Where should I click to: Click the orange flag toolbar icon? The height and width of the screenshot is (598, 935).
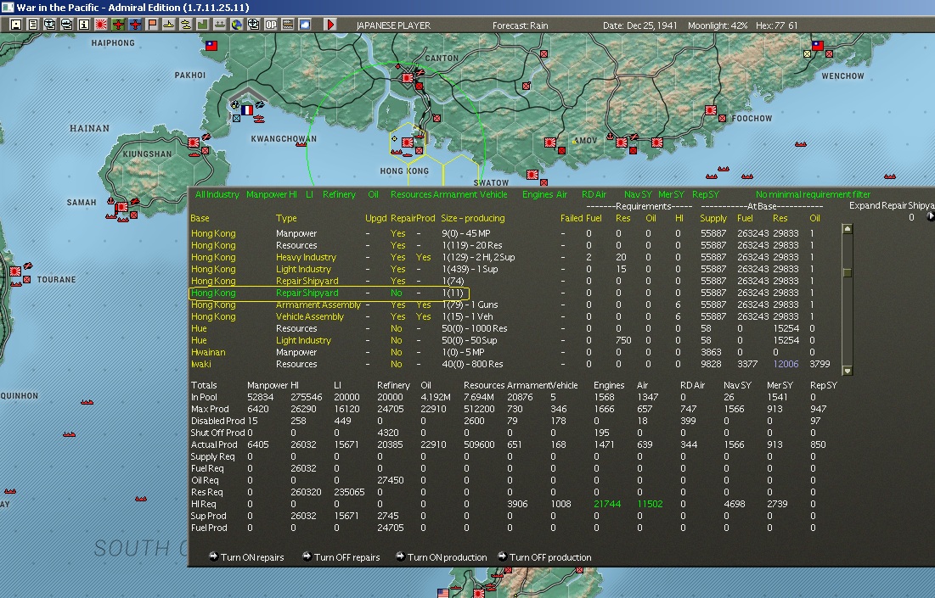pos(152,25)
